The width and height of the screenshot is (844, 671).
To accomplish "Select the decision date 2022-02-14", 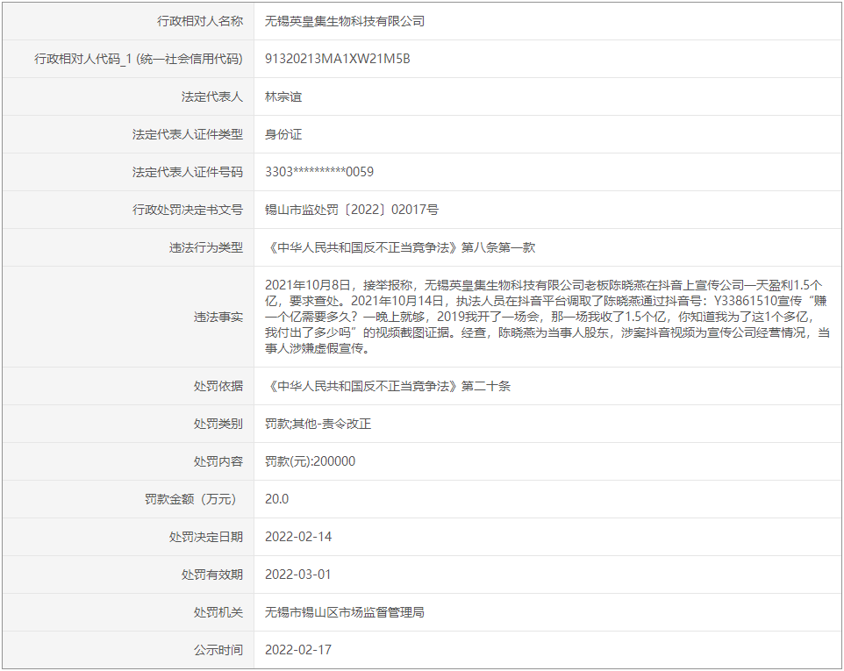I will click(x=298, y=537).
